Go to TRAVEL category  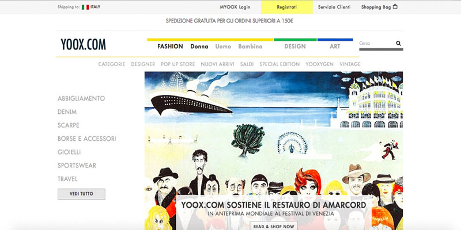(67, 179)
